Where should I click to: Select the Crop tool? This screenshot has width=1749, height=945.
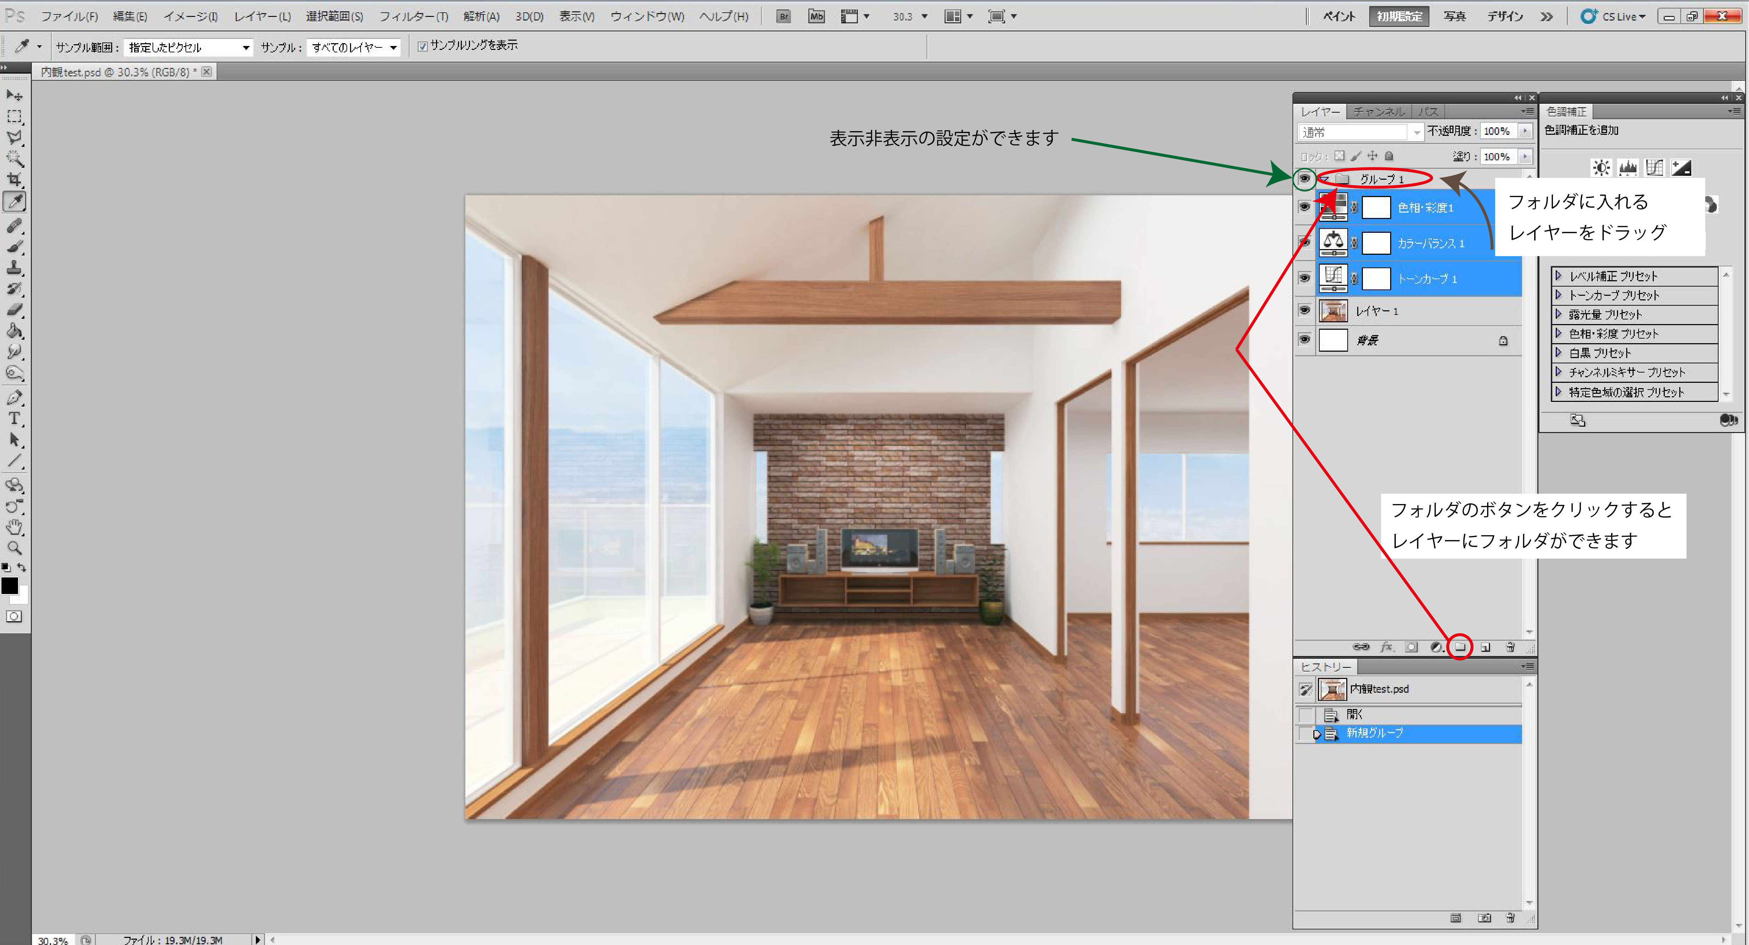[x=14, y=179]
